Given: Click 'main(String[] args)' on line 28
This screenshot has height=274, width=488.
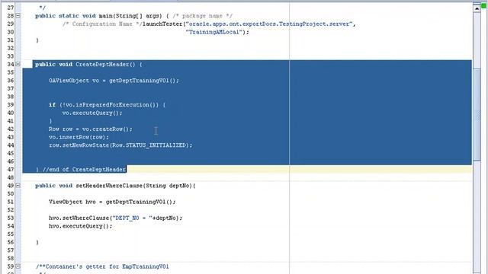Looking at the screenshot, I should point(130,16).
